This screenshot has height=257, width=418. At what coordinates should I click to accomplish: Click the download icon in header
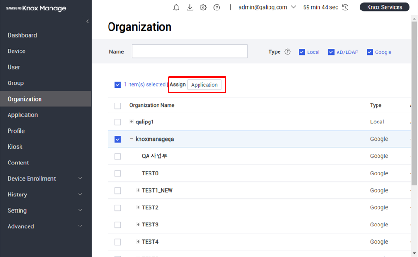pyautogui.click(x=190, y=7)
